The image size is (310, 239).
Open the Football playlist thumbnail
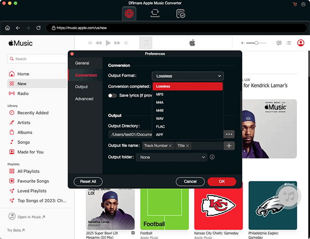point(165,208)
